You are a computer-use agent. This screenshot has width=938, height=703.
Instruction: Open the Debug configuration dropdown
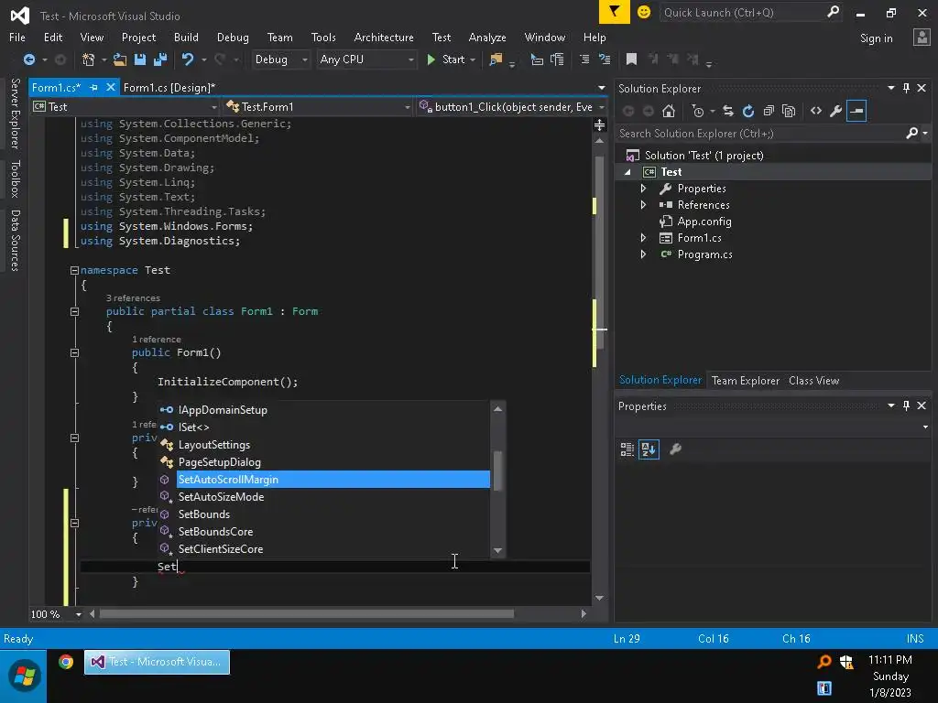coord(280,59)
